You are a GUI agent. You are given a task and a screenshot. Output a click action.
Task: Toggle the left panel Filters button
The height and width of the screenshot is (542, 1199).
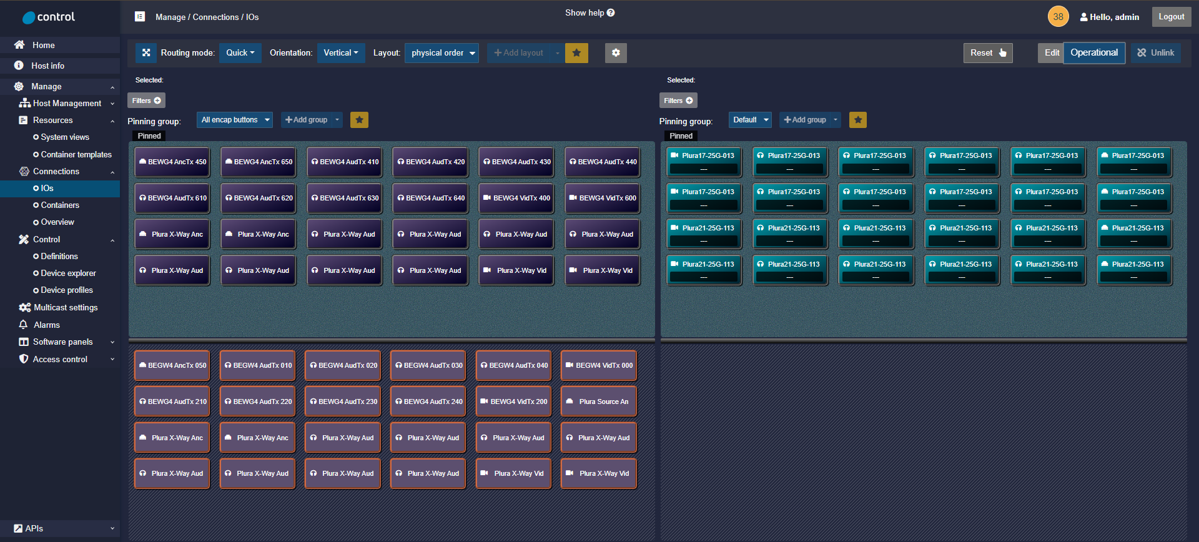click(146, 101)
